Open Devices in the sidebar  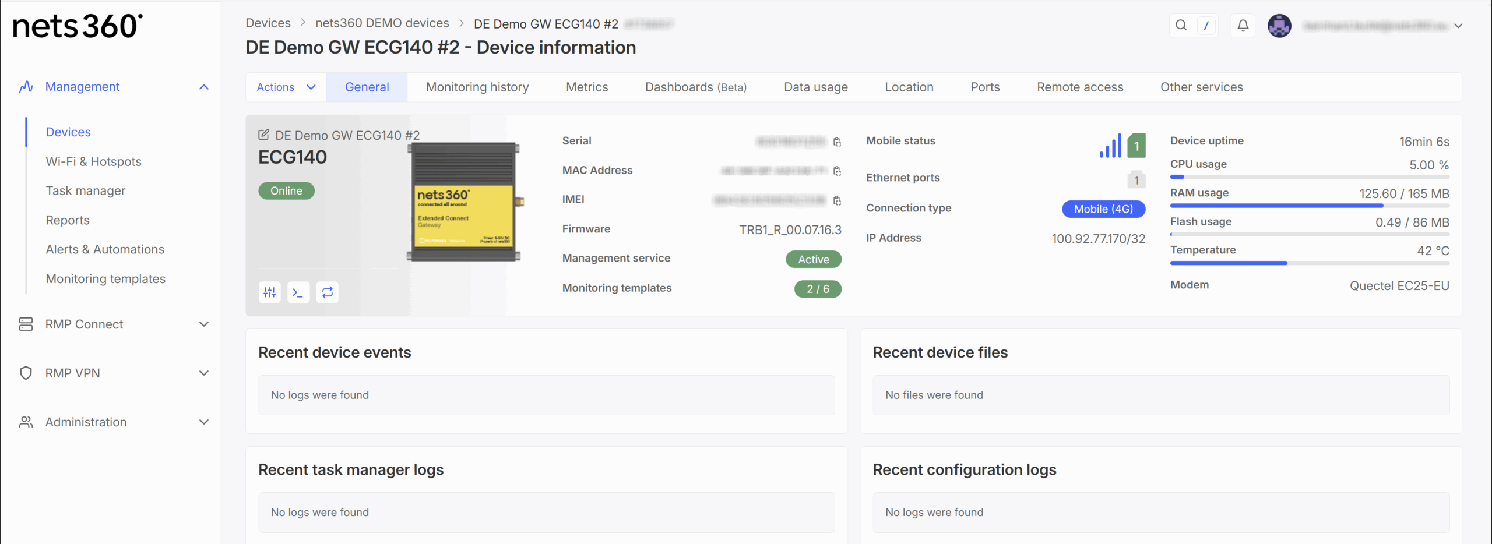point(68,132)
